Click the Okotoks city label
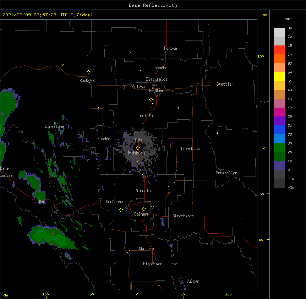This screenshot has height=299, width=306. 146,249
